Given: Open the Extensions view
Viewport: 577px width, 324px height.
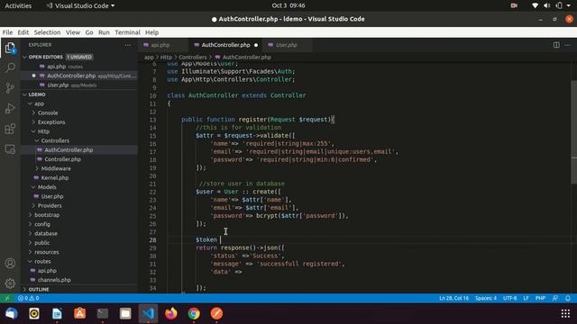Looking at the screenshot, I should coord(10,129).
